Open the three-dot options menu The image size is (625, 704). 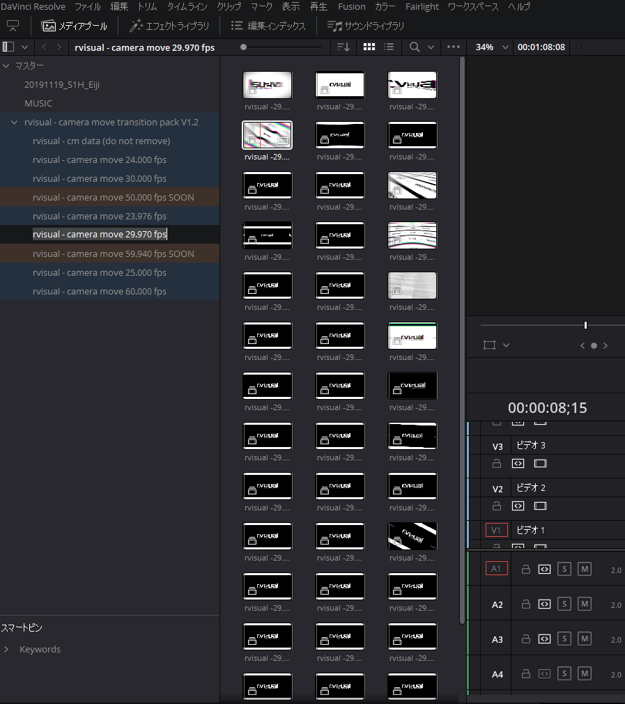tap(454, 47)
